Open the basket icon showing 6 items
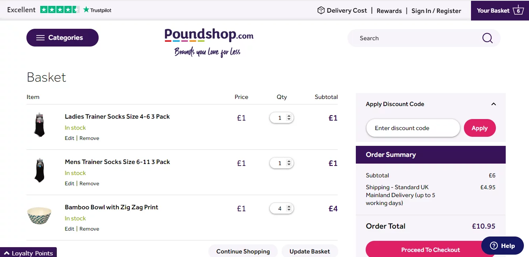This screenshot has height=257, width=529. click(x=518, y=10)
